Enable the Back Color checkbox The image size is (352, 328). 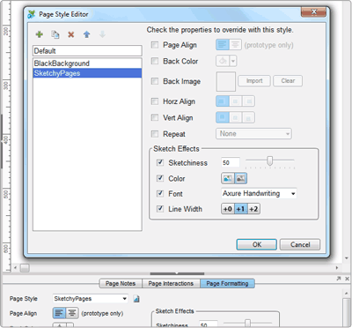155,61
